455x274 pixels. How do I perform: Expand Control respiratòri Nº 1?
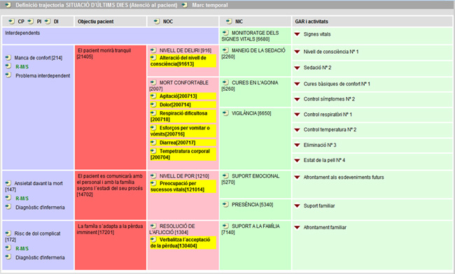point(297,115)
